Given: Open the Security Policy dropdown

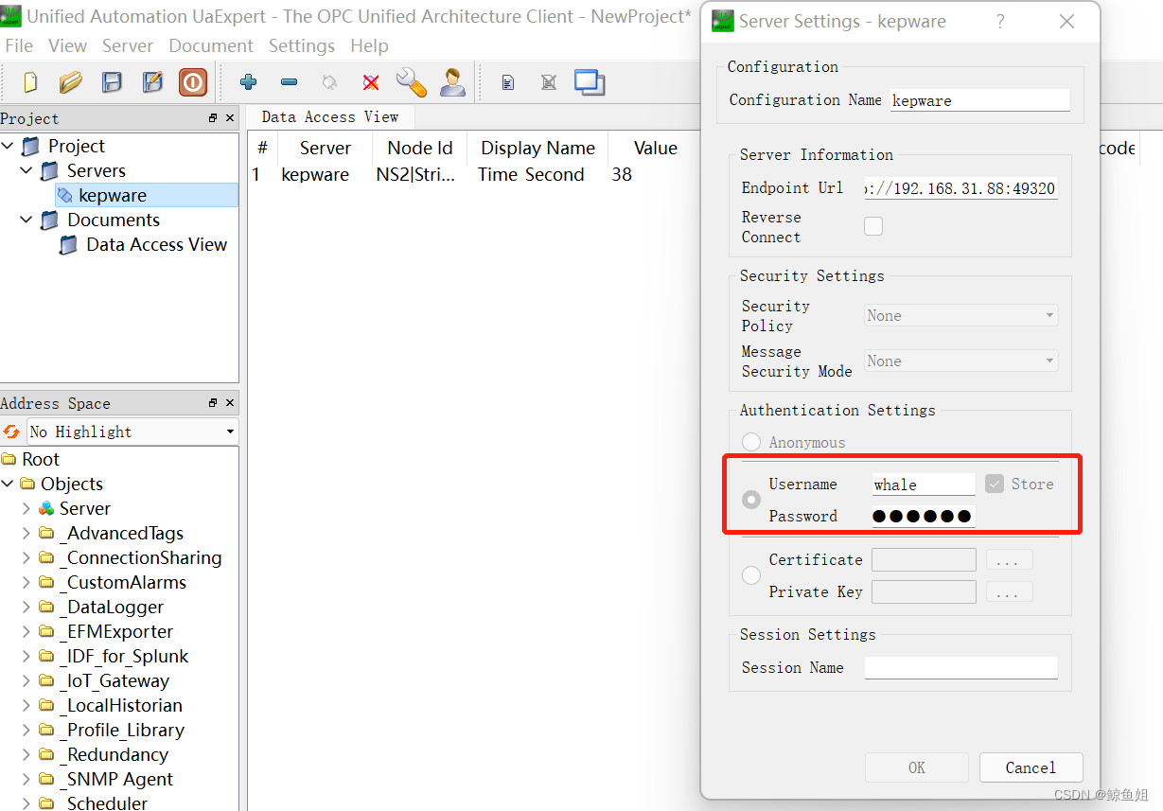Looking at the screenshot, I should coord(961,316).
